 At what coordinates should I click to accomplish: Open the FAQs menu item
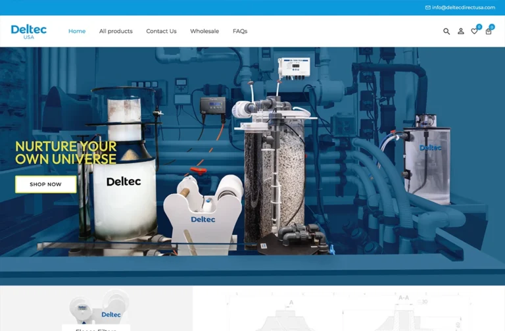click(x=240, y=32)
